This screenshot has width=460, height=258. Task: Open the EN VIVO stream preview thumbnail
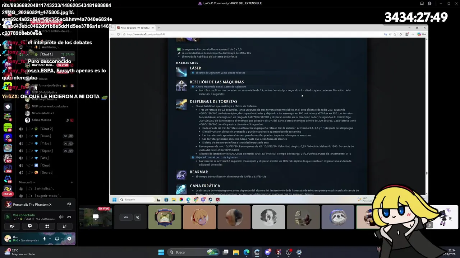coord(95,217)
